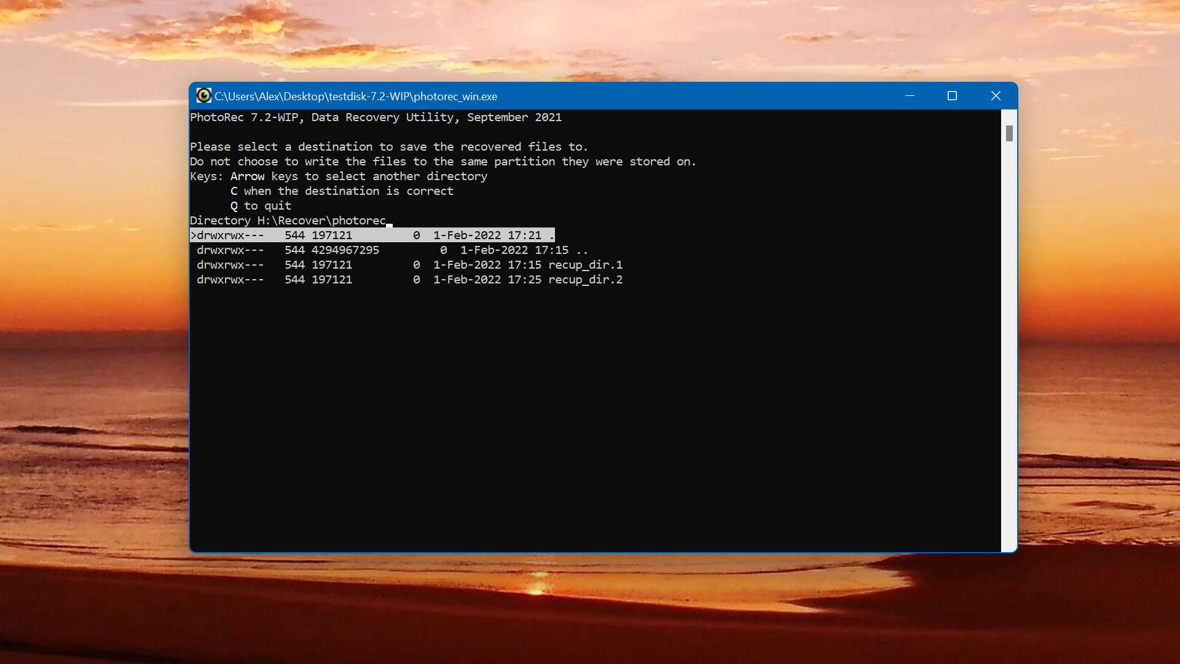Click the 'Do not choose to write' warning line
This screenshot has width=1180, height=664.
[443, 162]
